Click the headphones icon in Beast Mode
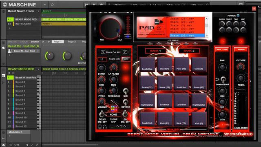The image size is (261, 147). point(104,127)
